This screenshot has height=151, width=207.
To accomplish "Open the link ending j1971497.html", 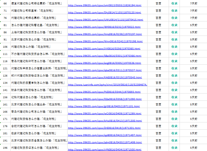I will tap(105, 135).
